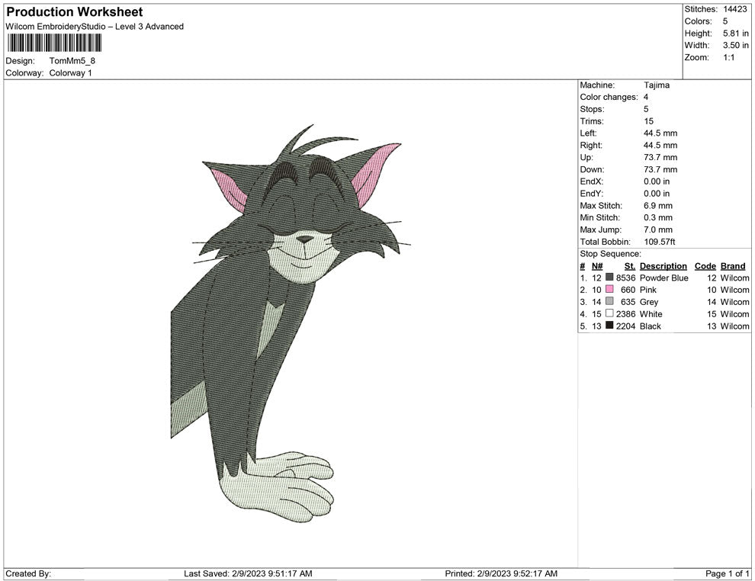Click the Left value 44.5 mm
The width and height of the screenshot is (755, 581).
pyautogui.click(x=660, y=133)
